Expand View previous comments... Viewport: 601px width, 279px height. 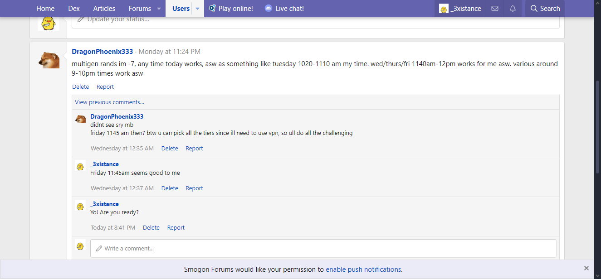(x=109, y=102)
